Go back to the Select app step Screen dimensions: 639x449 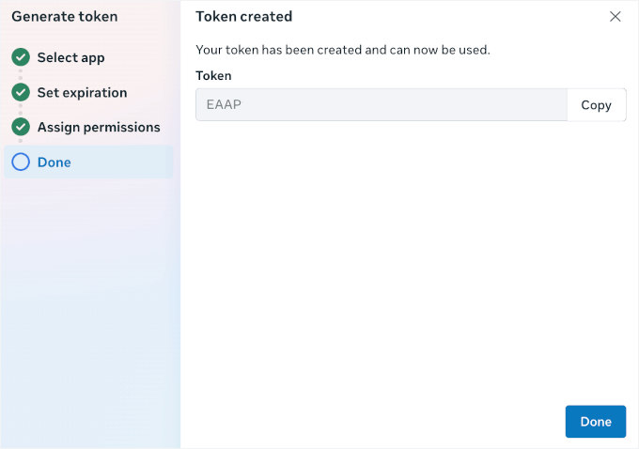[x=70, y=57]
